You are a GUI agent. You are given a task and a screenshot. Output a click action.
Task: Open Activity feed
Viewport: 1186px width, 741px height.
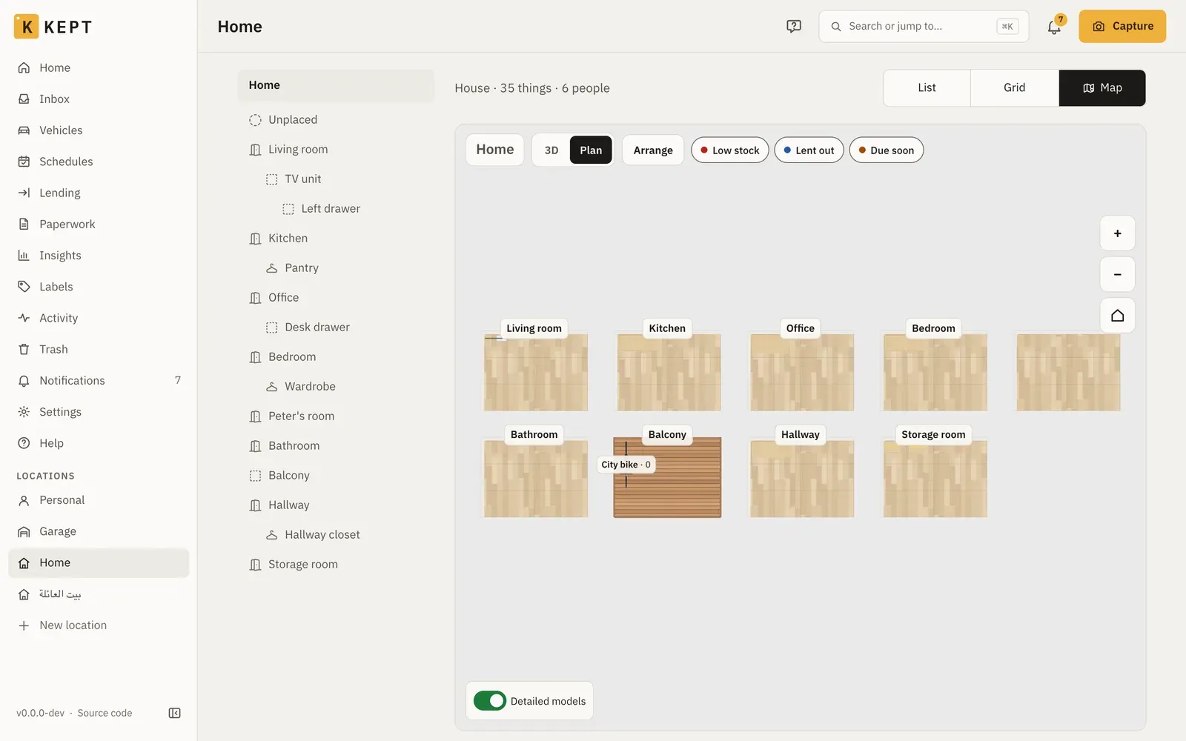(x=99, y=318)
